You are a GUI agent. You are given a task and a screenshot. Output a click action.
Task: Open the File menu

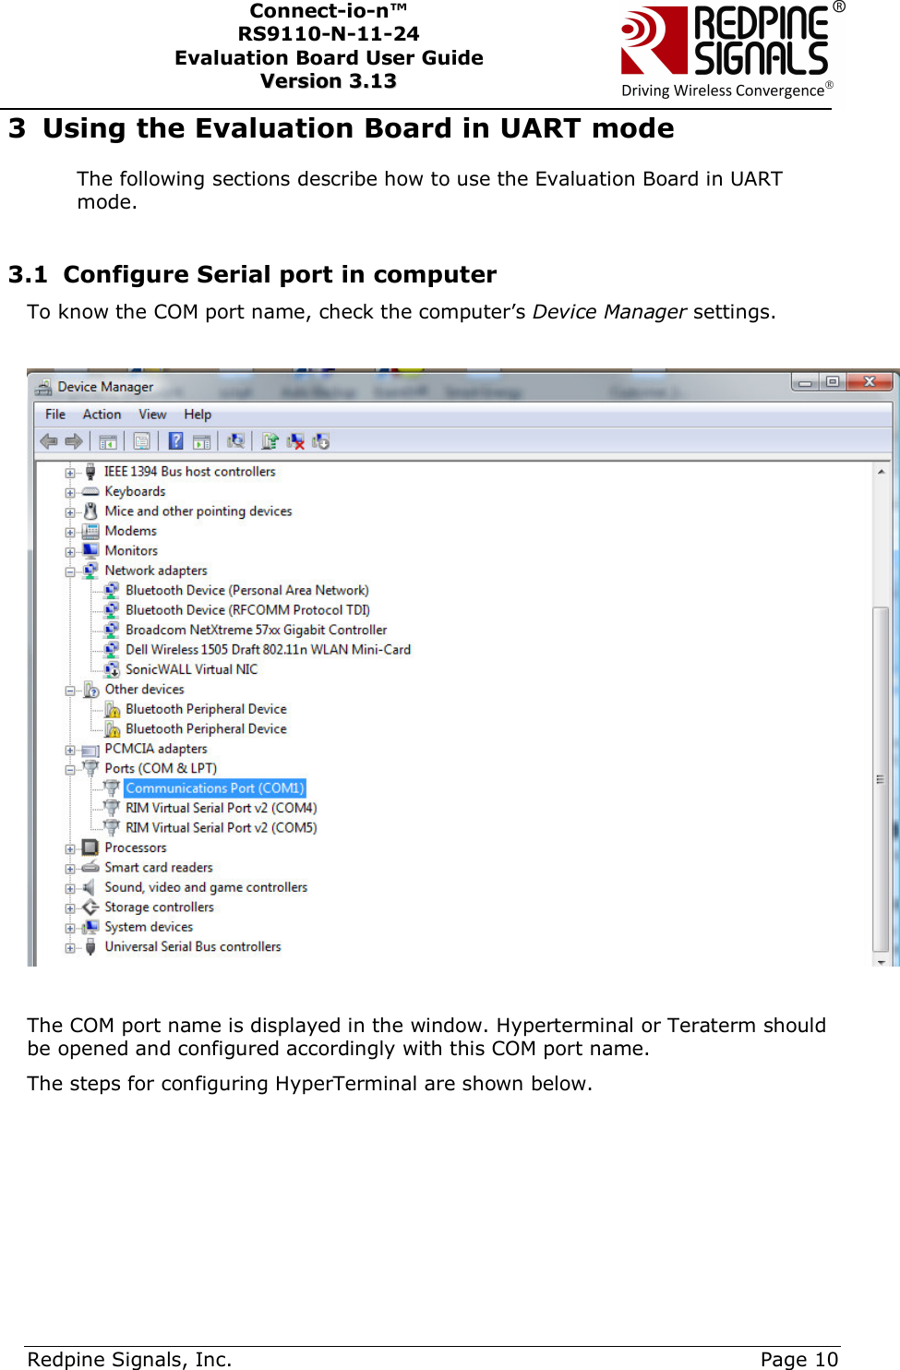coord(55,415)
